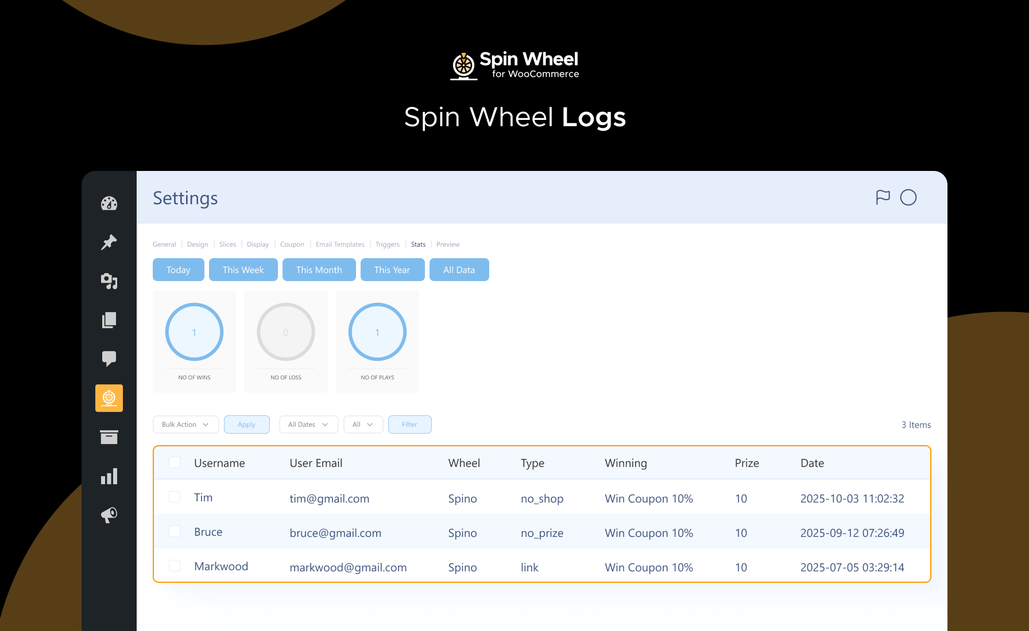1029x631 pixels.
Task: Open Comments via the speech bubble icon
Action: (109, 359)
